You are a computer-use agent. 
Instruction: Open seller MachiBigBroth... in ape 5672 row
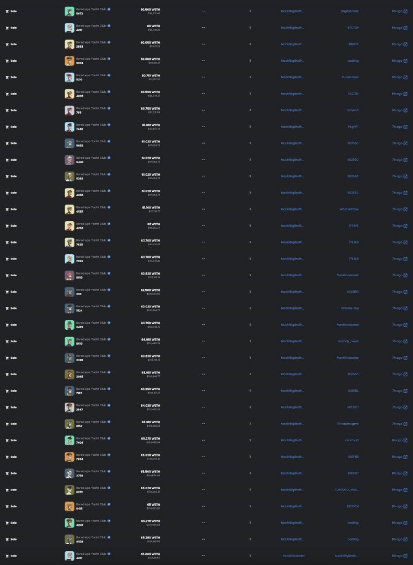coord(292,11)
